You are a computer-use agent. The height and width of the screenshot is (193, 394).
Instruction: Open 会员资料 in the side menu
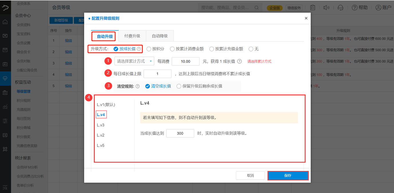pos(23,25)
